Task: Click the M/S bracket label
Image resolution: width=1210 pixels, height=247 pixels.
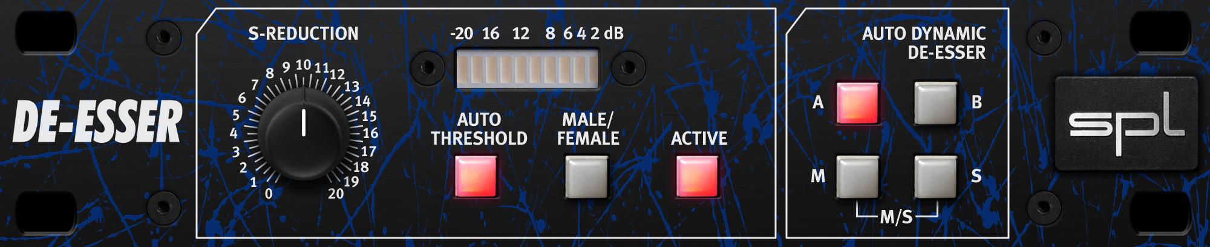Action: click(896, 217)
